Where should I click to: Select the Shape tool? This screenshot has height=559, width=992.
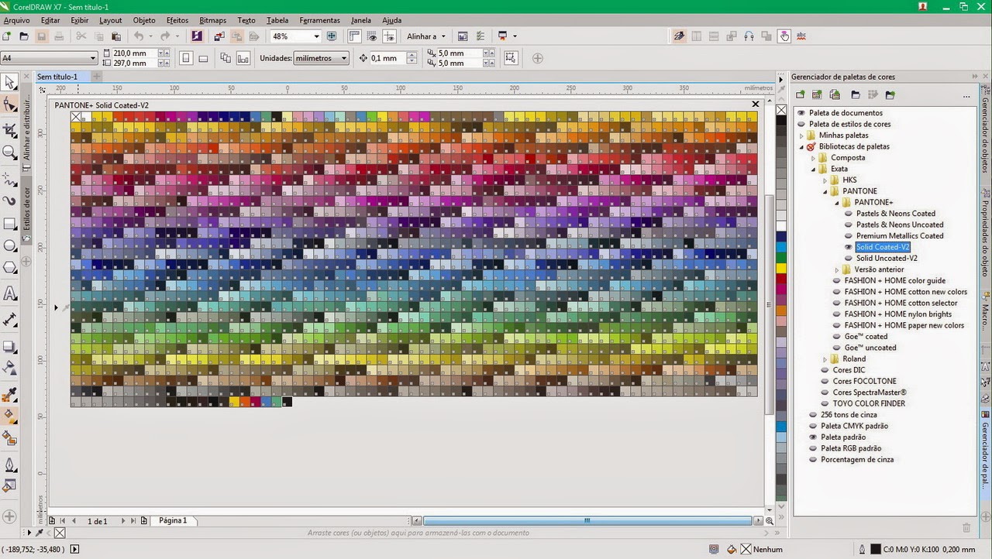[10, 105]
